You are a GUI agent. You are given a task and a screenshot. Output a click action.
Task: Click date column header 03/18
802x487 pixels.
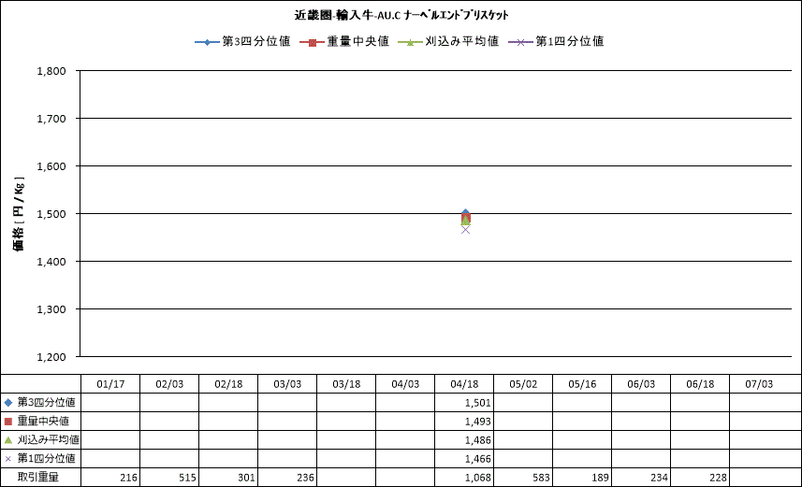click(x=346, y=384)
